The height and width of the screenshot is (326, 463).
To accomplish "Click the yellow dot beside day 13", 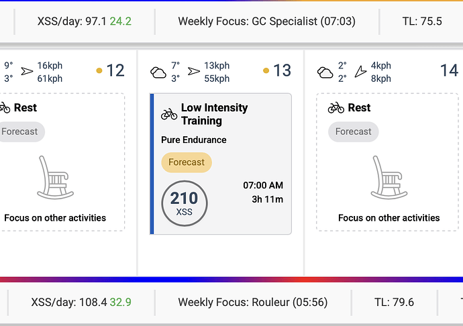I will 266,70.
